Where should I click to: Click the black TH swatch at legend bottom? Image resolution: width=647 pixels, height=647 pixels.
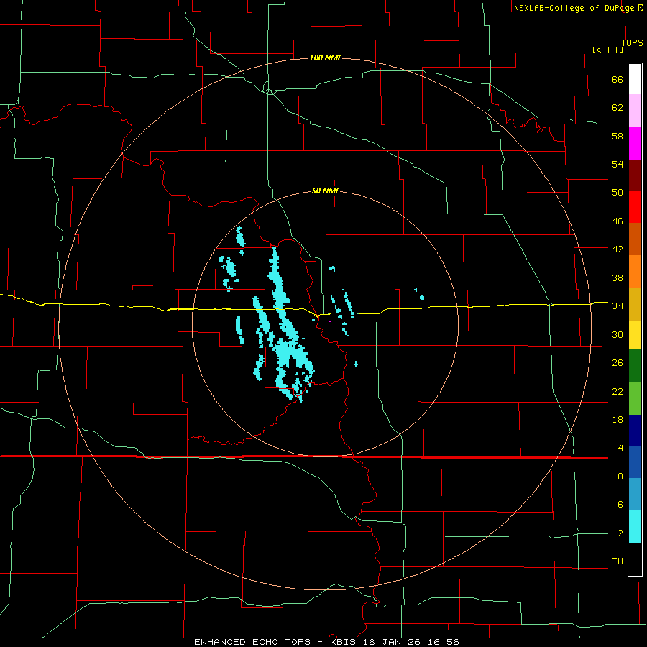coord(635,559)
